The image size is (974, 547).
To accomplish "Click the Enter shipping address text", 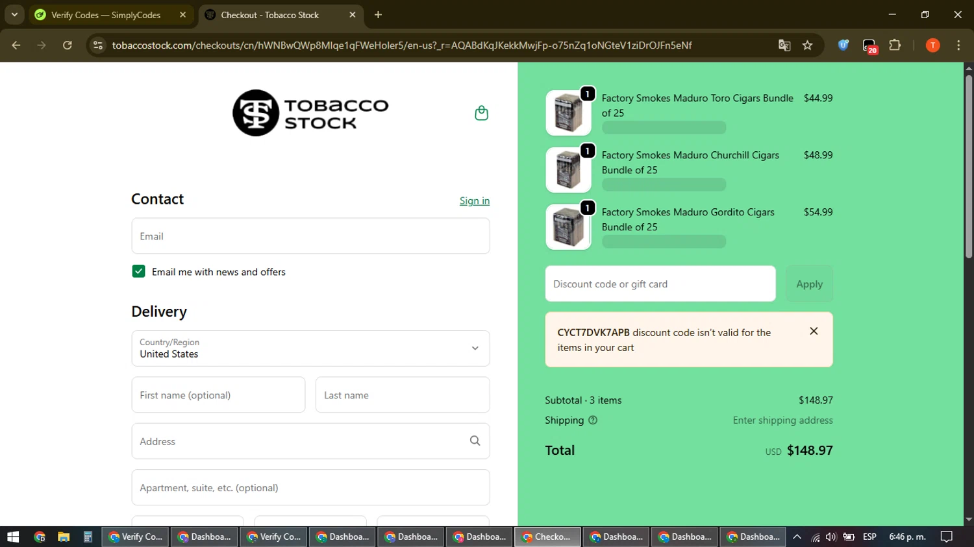I will [x=782, y=420].
